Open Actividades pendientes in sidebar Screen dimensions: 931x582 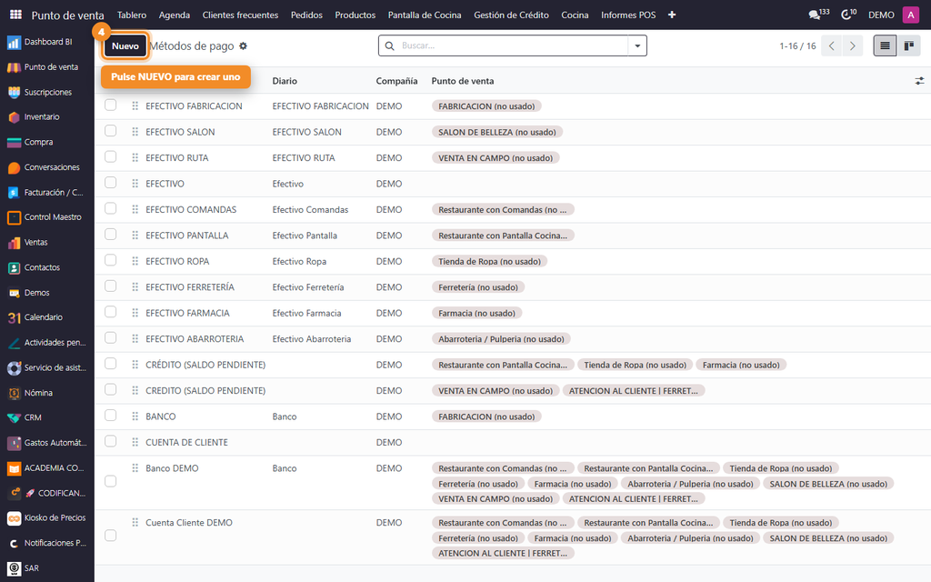47,343
